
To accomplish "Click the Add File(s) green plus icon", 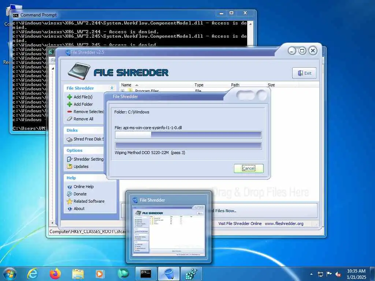I will (69, 97).
